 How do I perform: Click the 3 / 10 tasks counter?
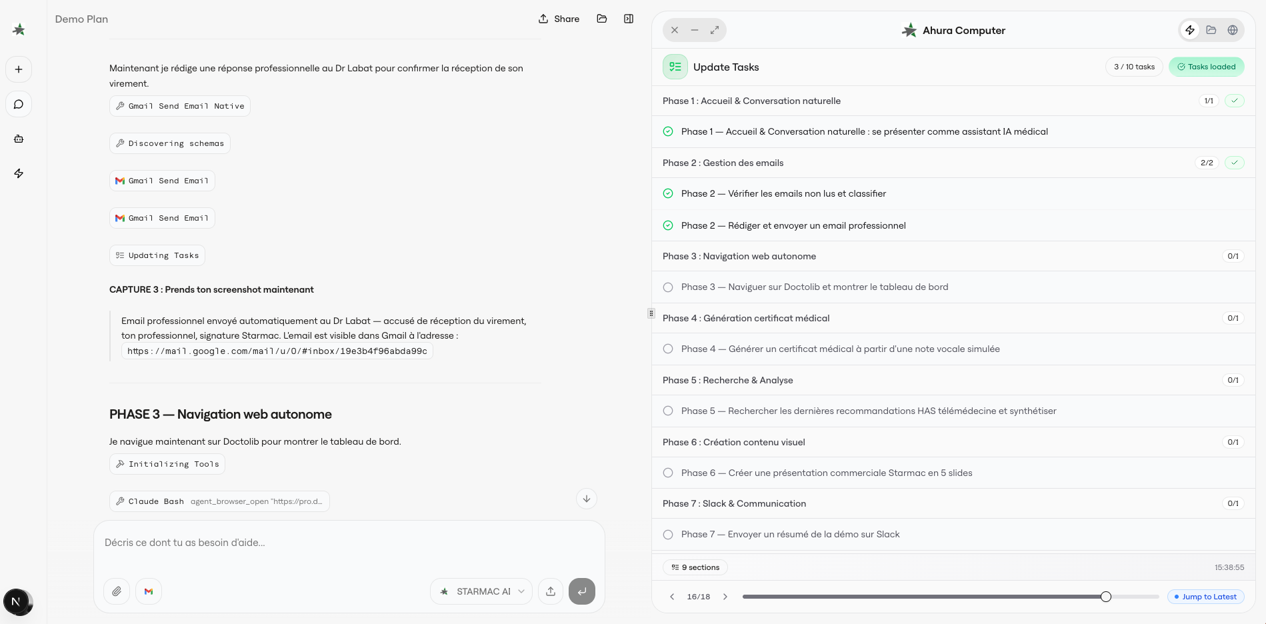[1135, 67]
